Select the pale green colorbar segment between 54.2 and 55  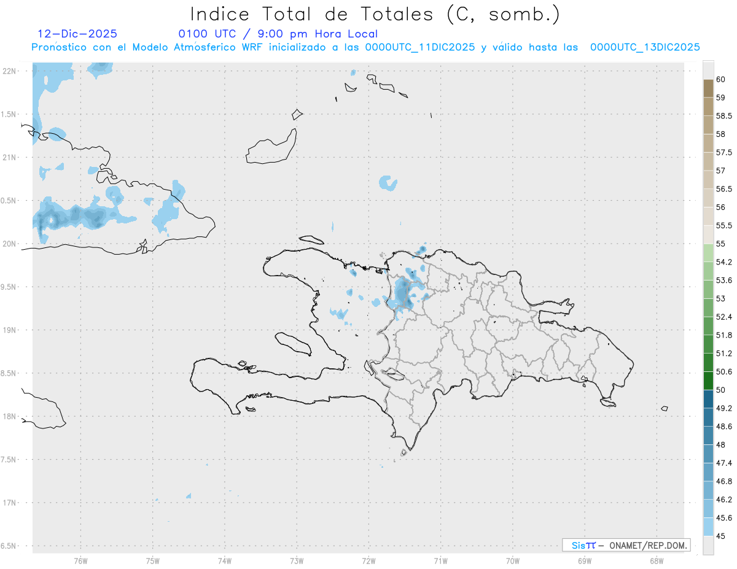coord(708,253)
